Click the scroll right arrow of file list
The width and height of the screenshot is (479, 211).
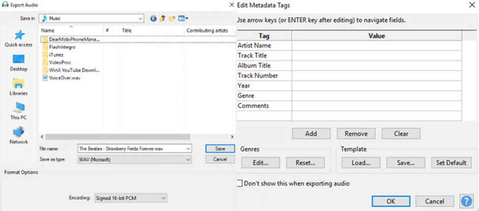click(232, 137)
